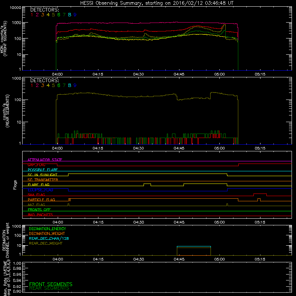Select the ECLIPSE_FLAG label
Image resolution: width=296 pixels, height=296 pixels.
[40, 190]
